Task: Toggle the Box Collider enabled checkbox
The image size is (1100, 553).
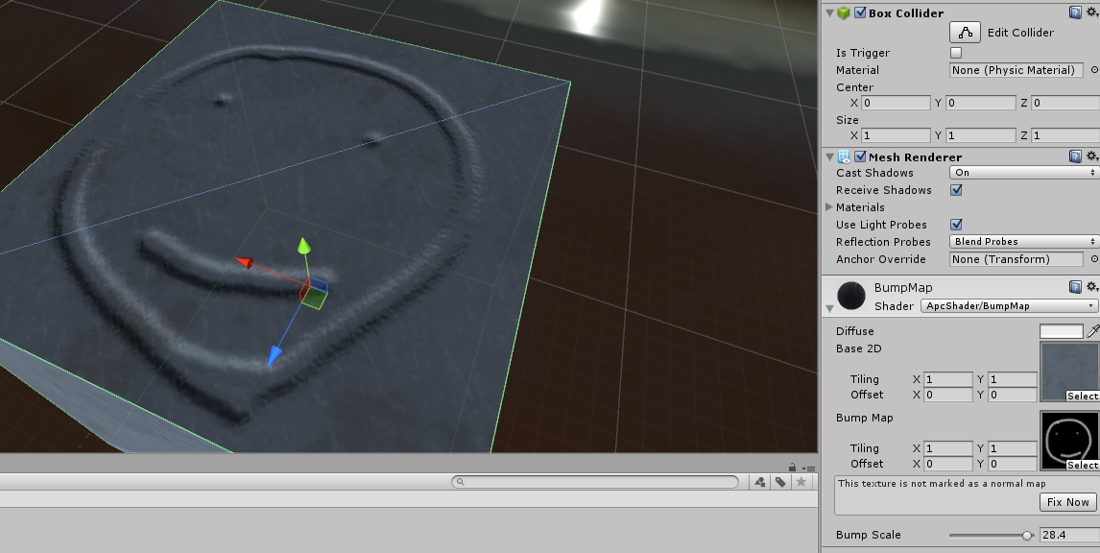Action: (x=860, y=12)
